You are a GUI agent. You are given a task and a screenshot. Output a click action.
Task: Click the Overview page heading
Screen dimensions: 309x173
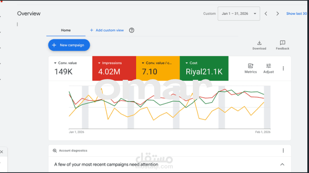[x=29, y=13]
